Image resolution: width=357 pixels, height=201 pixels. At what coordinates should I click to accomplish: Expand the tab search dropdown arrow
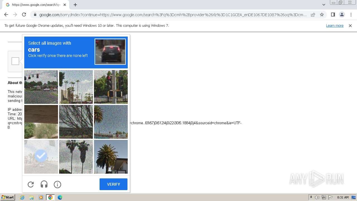(324, 5)
